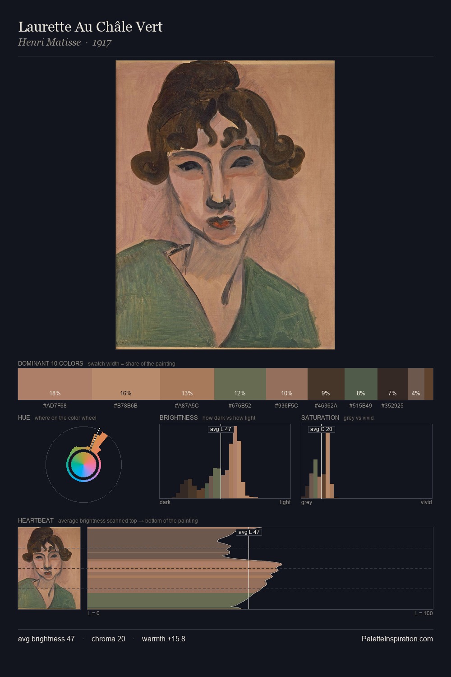Click the HEARTBEAT section heading
451x677 pixels.
[x=36, y=520]
